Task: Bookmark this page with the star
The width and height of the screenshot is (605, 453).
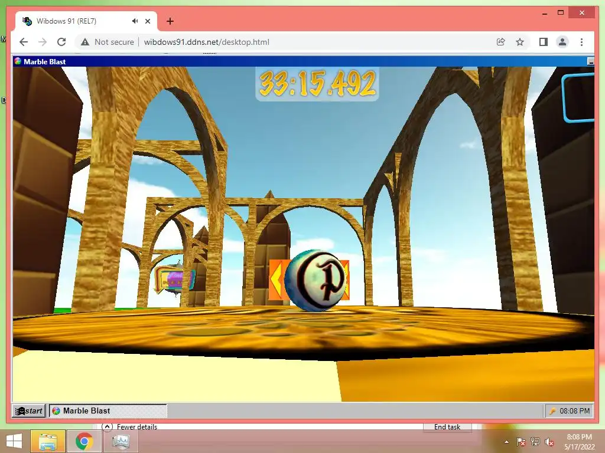Action: tap(520, 42)
